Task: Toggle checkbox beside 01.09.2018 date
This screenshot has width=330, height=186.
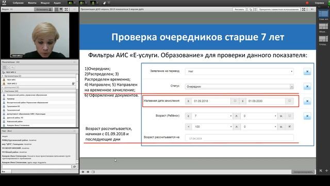Action: pos(235,101)
